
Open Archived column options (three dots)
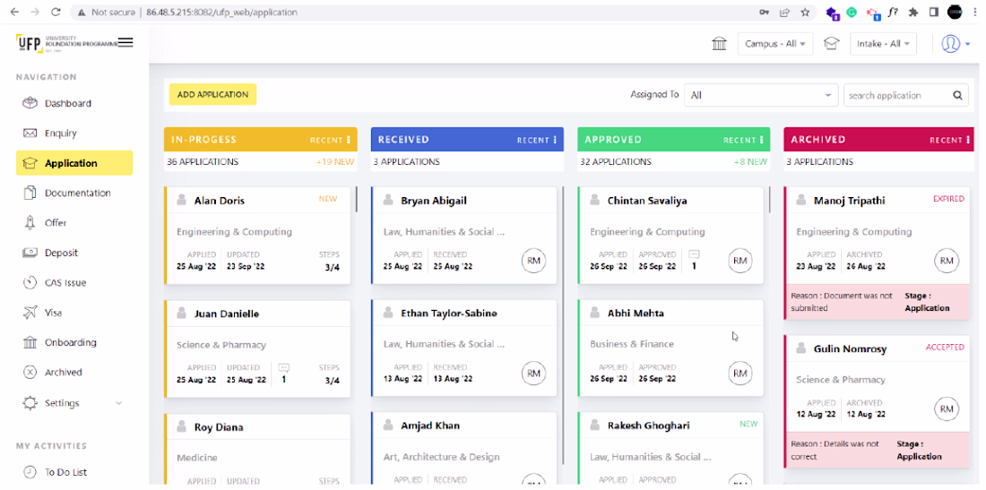(968, 140)
